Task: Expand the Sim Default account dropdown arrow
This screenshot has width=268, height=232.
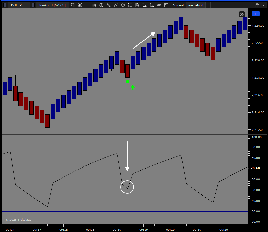Action: pyautogui.click(x=208, y=5)
